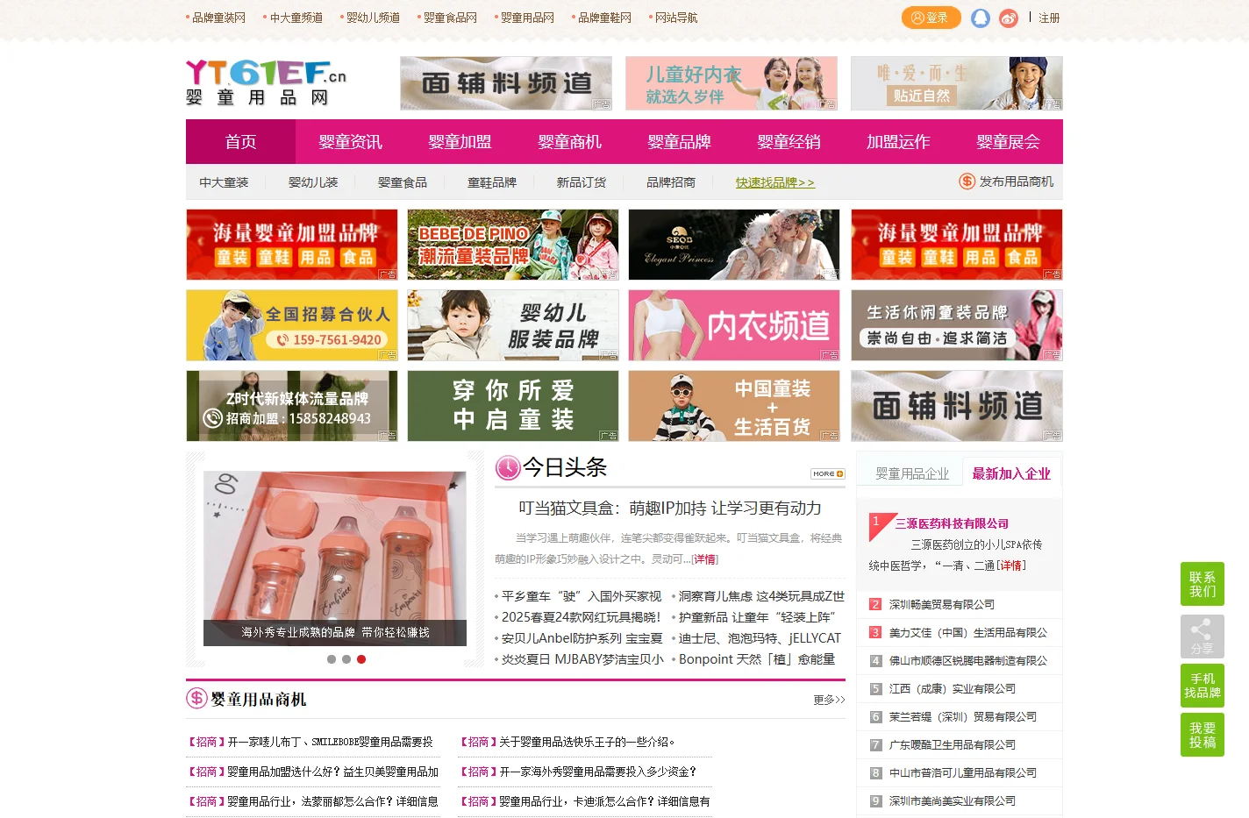The width and height of the screenshot is (1249, 818).
Task: Open the 婴童加盟 nav tab
Action: pos(460,142)
